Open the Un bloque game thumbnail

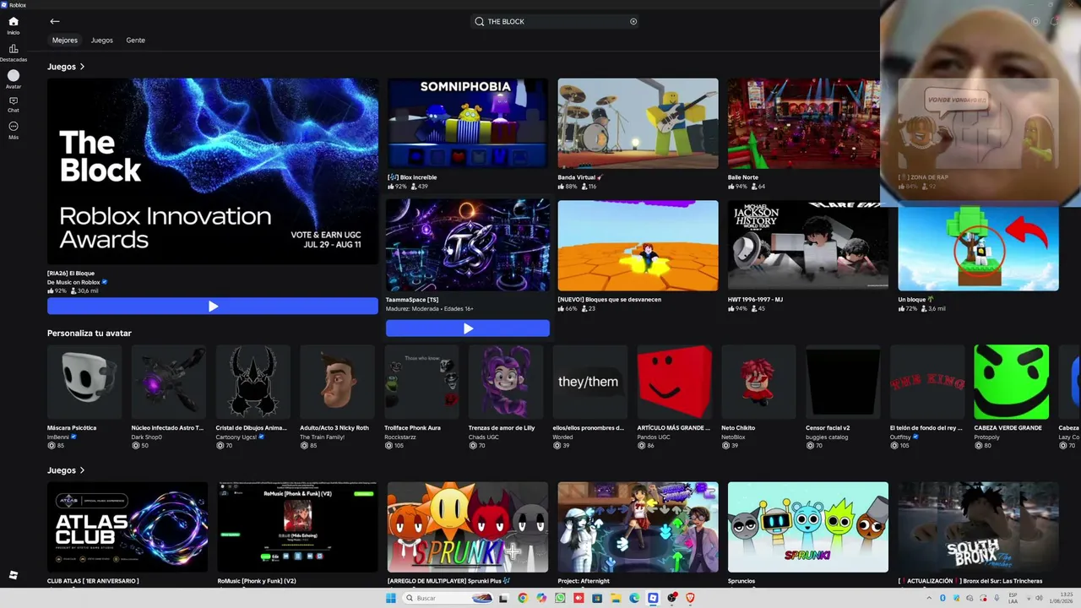(x=978, y=248)
